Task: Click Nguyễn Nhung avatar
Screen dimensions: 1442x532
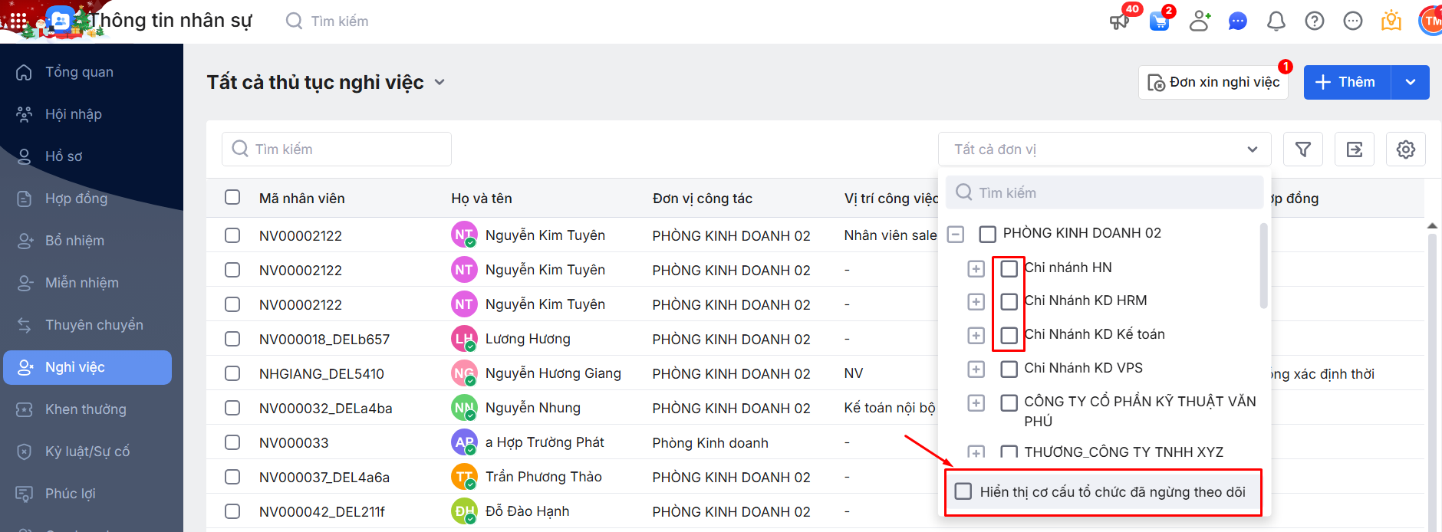Action: coord(464,408)
